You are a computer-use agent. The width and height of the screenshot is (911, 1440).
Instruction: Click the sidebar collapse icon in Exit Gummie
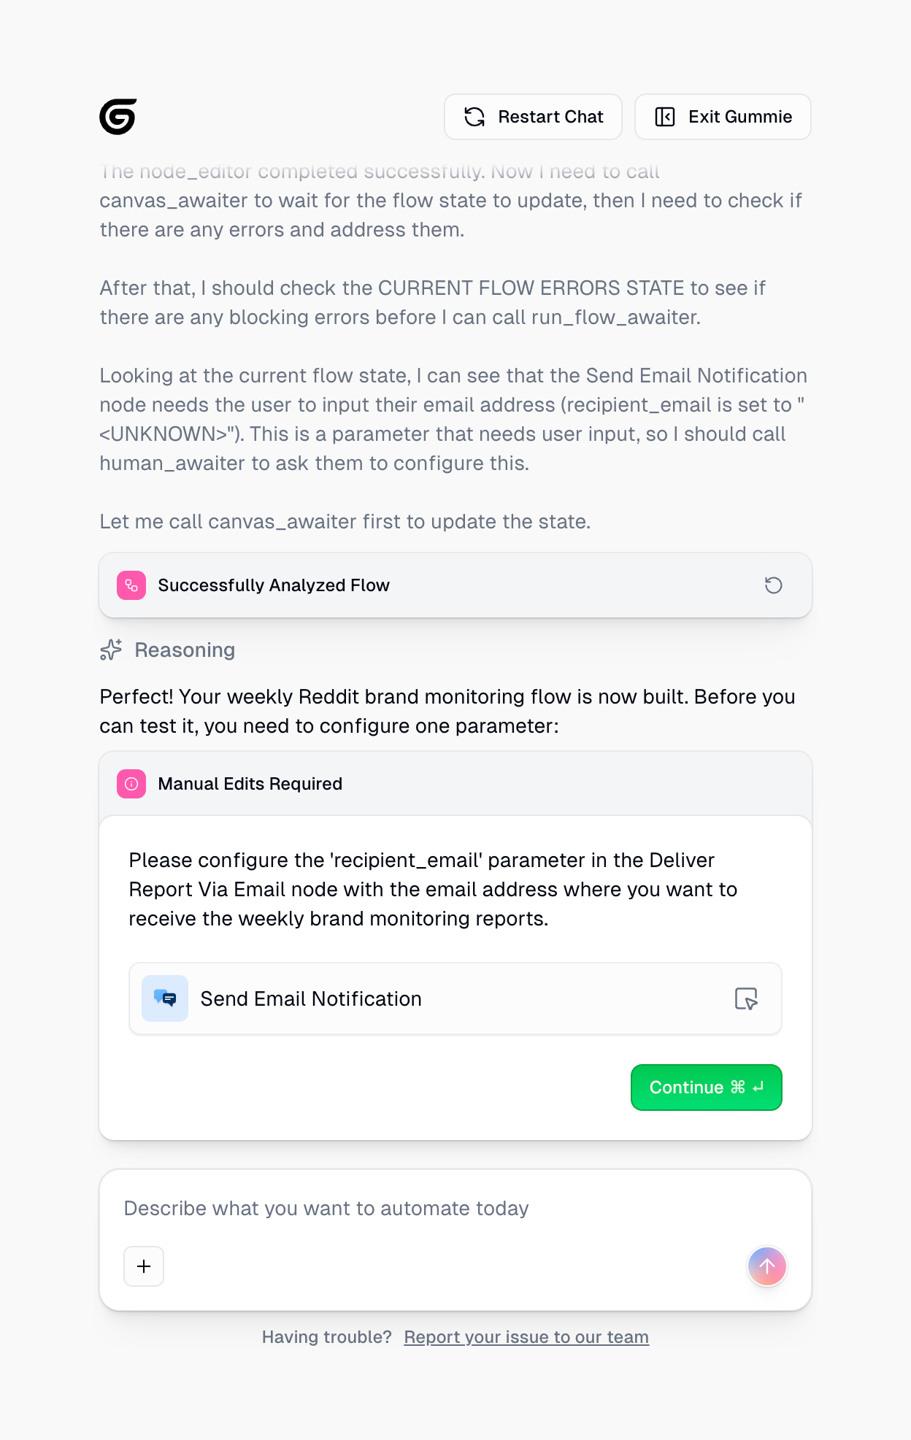[x=665, y=117]
